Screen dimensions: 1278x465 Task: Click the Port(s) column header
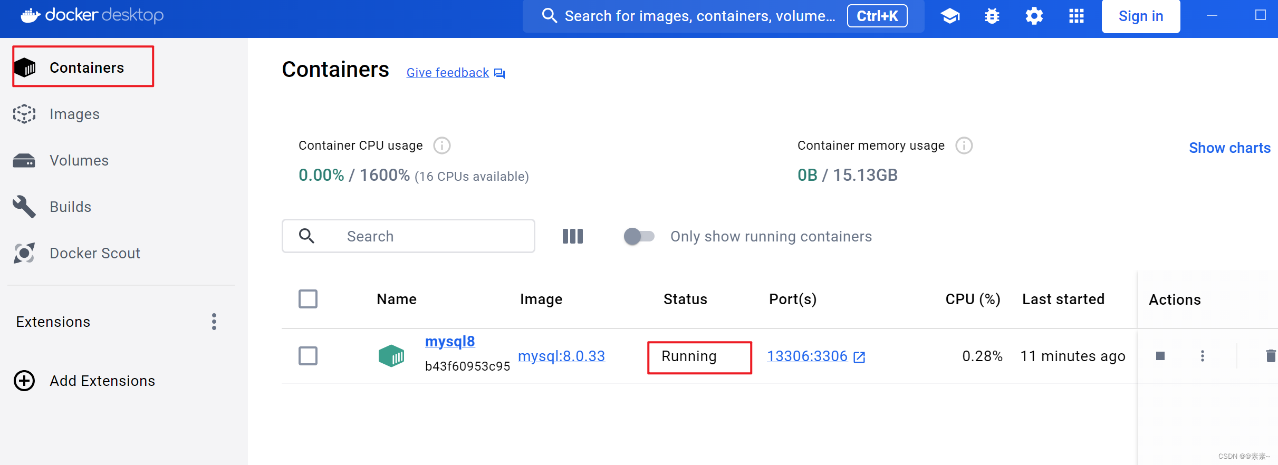(793, 299)
